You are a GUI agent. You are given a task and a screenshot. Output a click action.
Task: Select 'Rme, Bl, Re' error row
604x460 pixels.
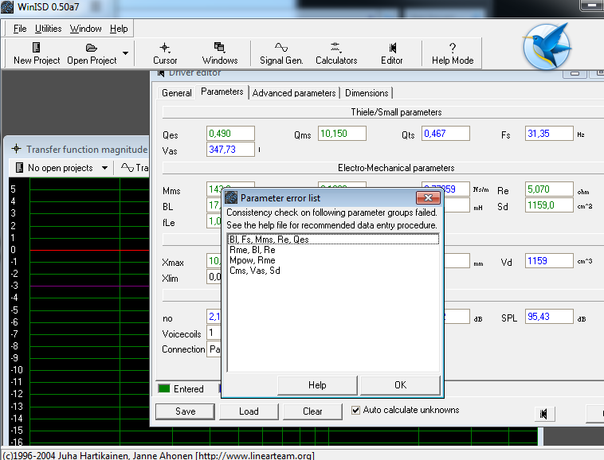click(334, 250)
